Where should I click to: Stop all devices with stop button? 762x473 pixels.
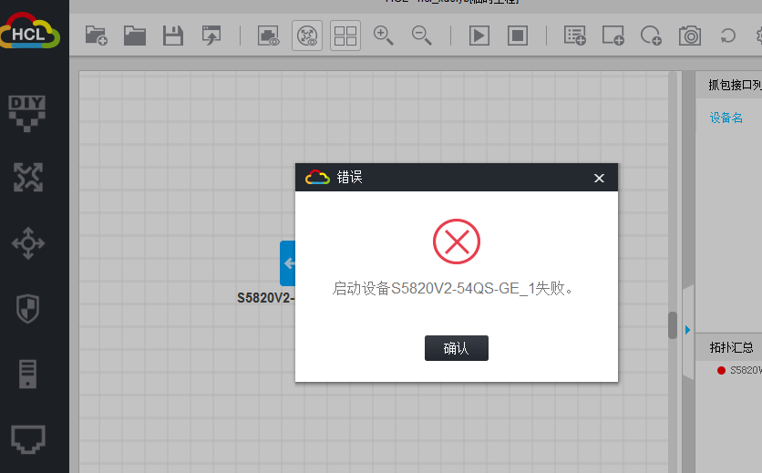tap(517, 36)
